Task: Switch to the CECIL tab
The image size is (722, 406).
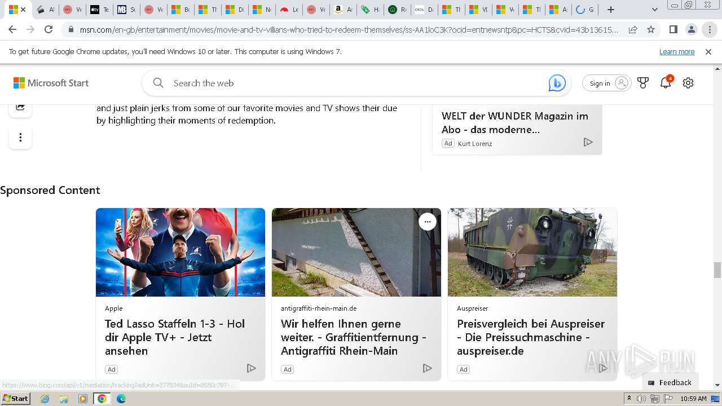Action: click(424, 10)
